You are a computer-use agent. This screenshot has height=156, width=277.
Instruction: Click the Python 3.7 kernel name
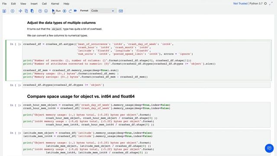point(256,3)
